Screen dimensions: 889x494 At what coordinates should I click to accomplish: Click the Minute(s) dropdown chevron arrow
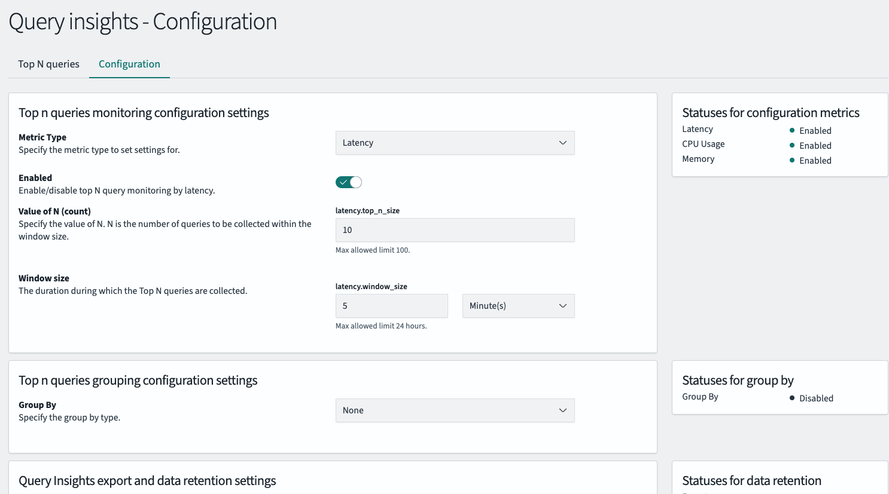point(562,306)
